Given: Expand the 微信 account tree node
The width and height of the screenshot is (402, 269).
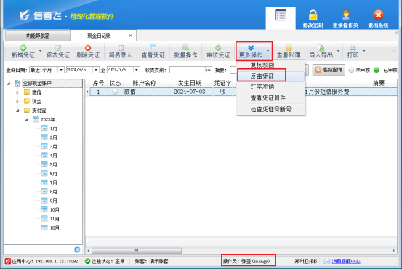Looking at the screenshot, I should (x=17, y=92).
